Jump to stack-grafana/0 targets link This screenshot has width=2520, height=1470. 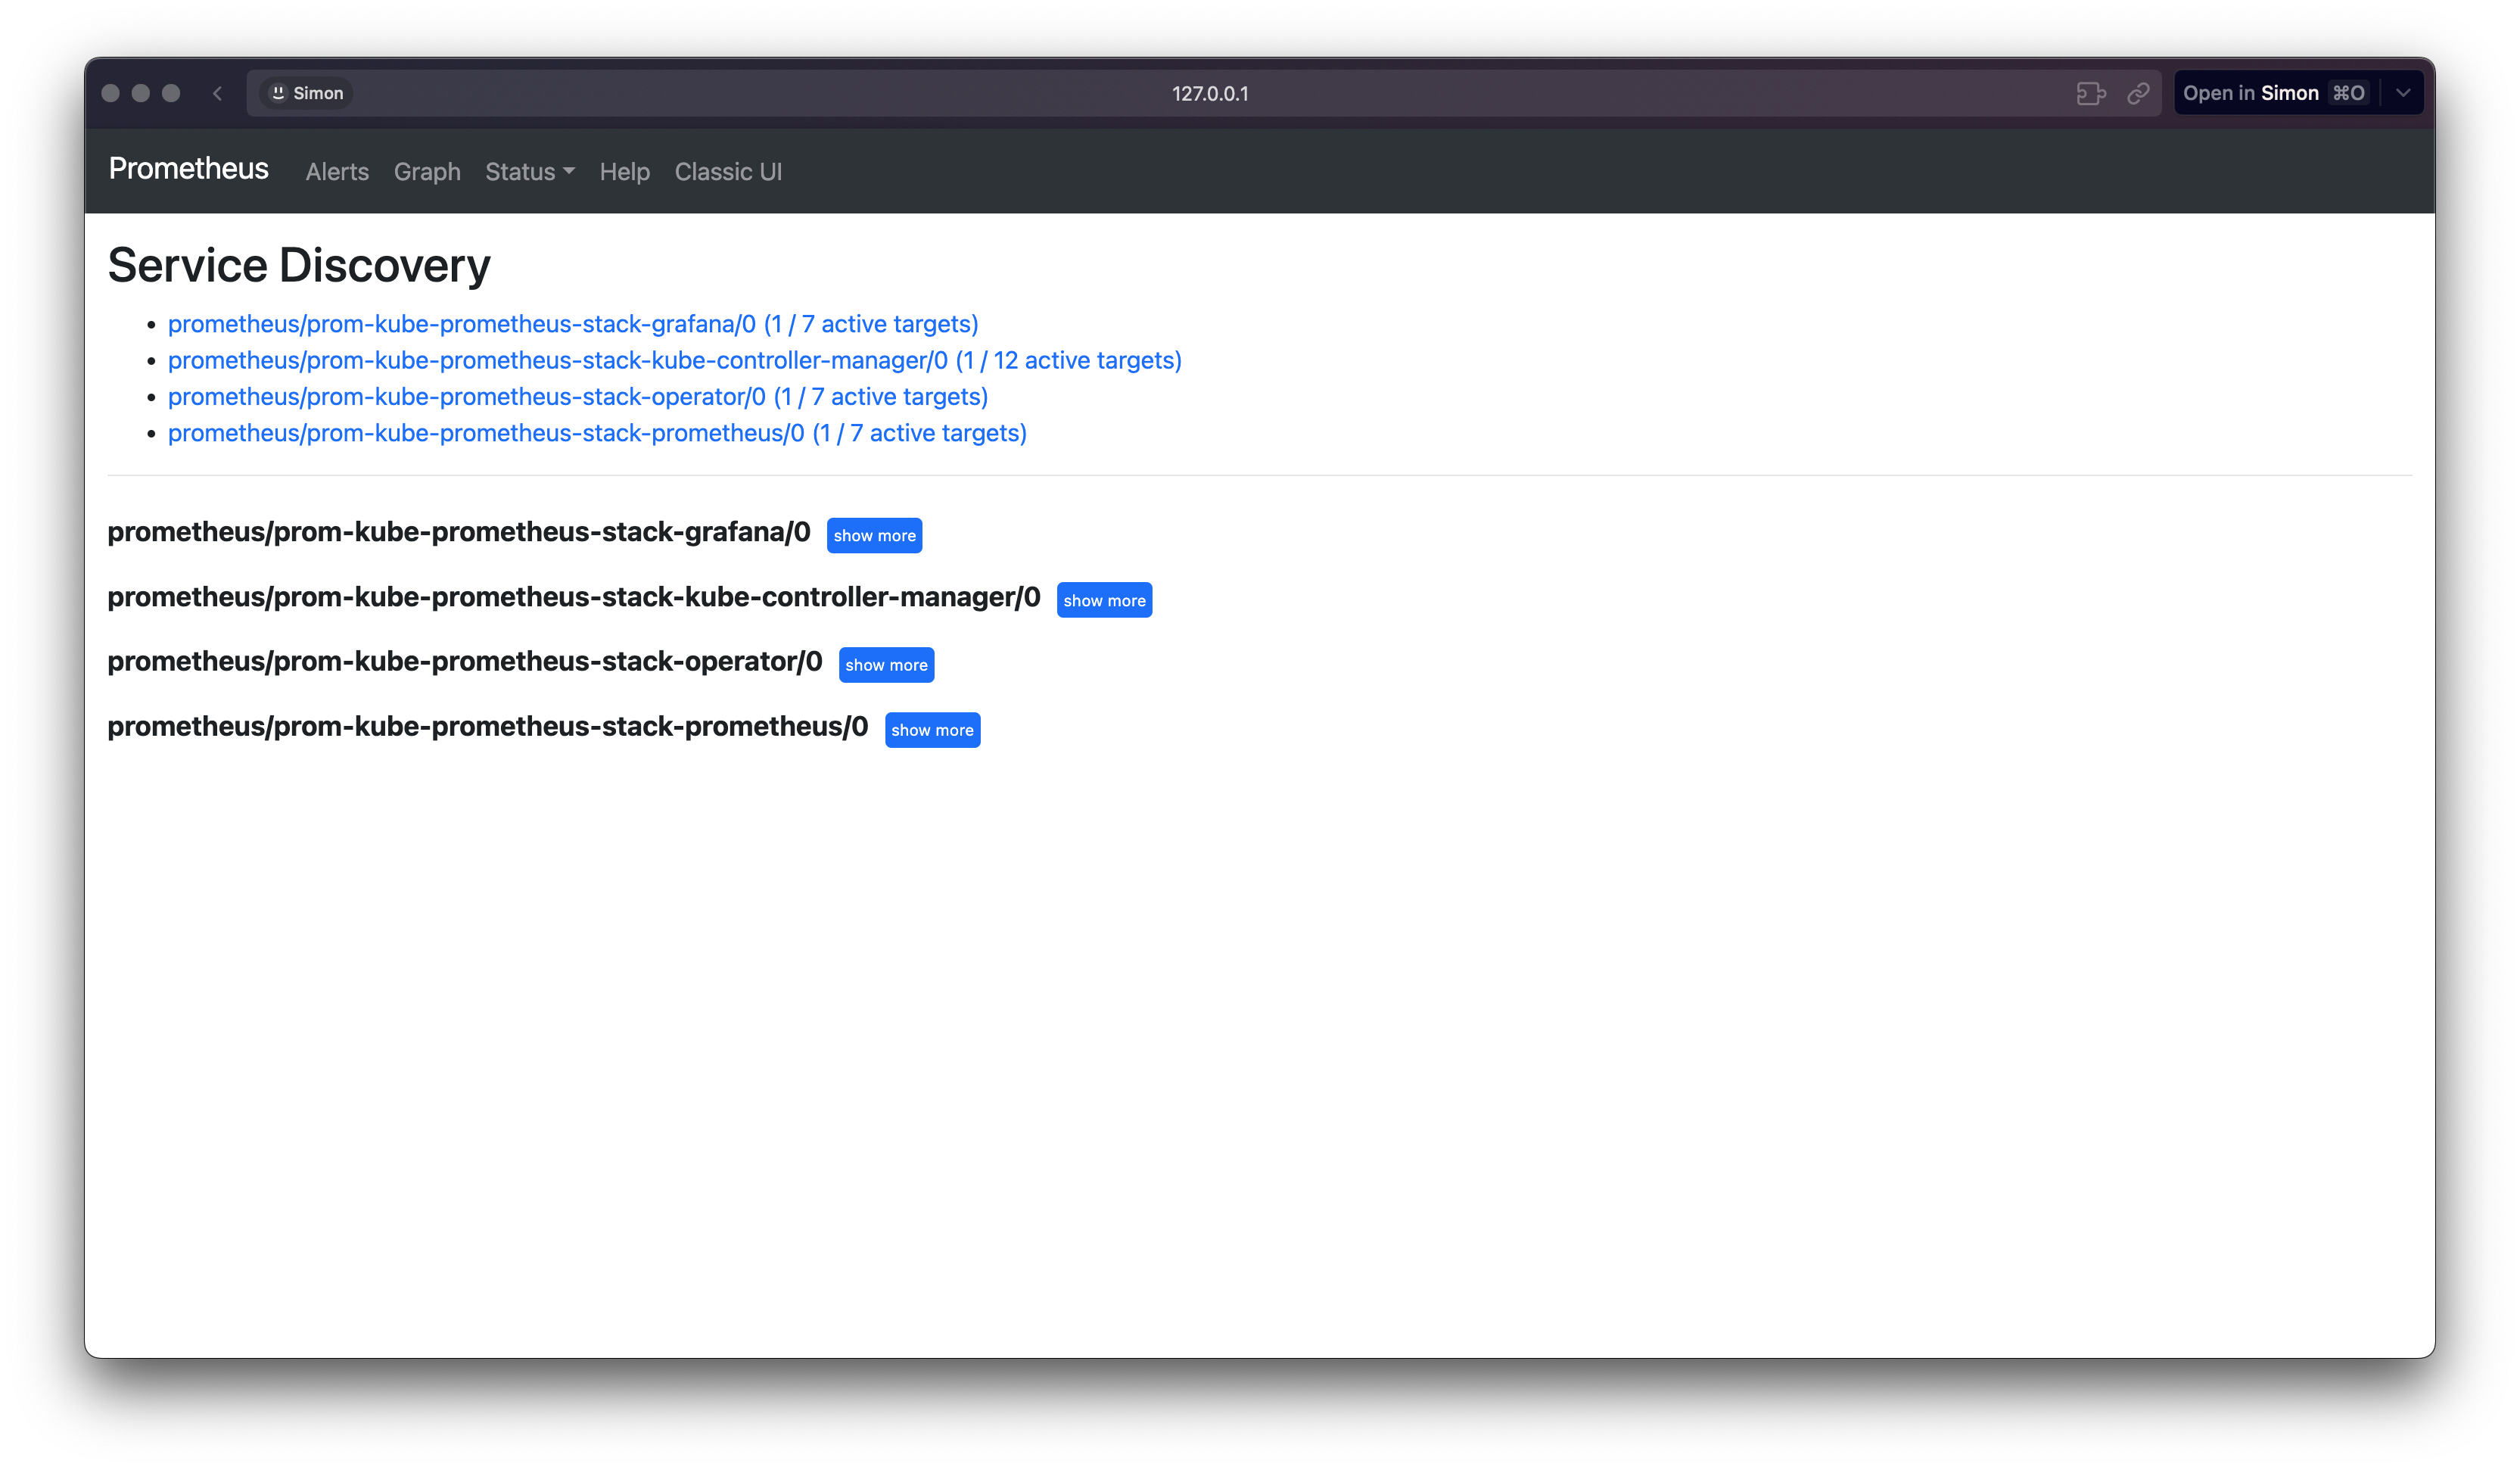(x=573, y=324)
